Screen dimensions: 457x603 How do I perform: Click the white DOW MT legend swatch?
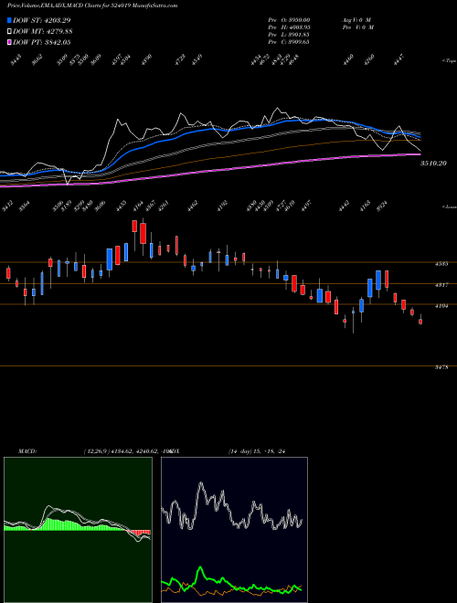(x=10, y=32)
